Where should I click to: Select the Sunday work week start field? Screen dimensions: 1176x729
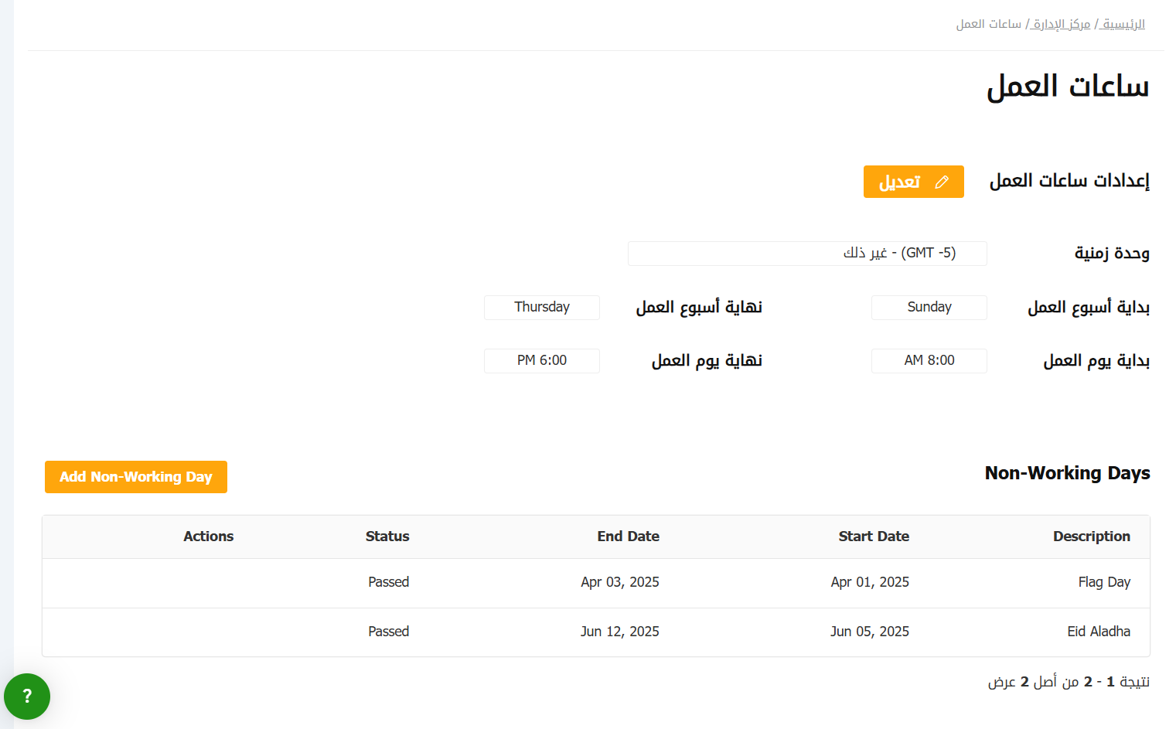coord(929,307)
